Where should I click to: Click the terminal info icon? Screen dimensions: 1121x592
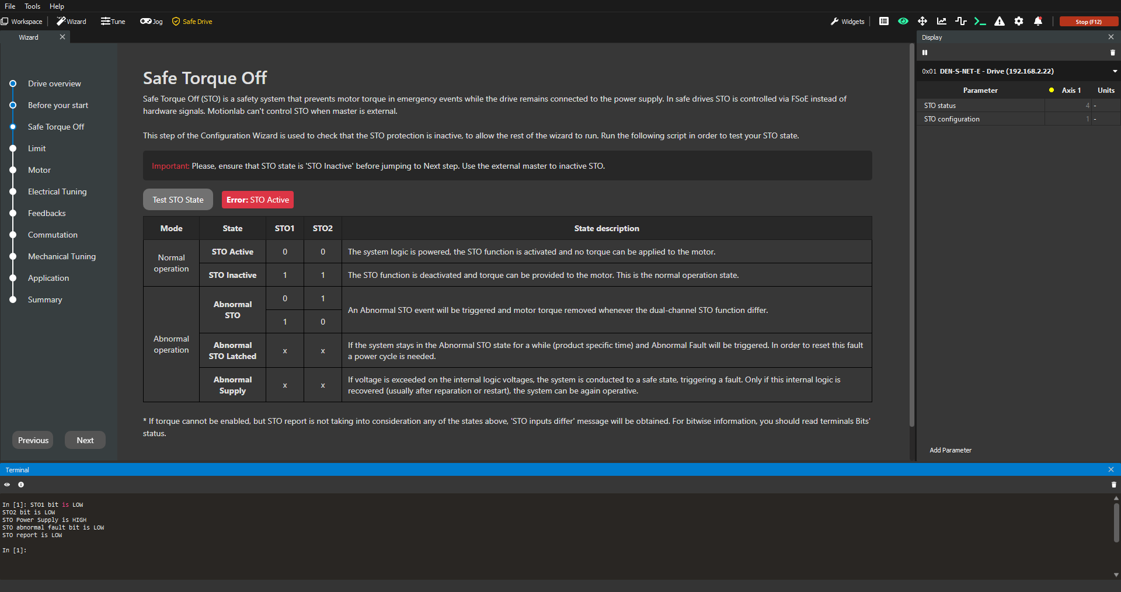pos(21,485)
